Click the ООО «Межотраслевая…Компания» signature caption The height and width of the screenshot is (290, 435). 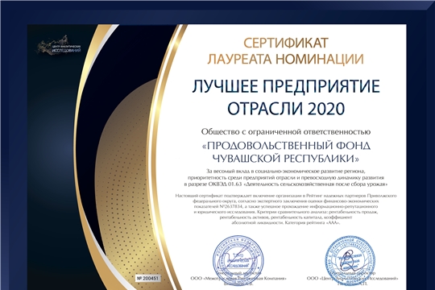(x=238, y=278)
